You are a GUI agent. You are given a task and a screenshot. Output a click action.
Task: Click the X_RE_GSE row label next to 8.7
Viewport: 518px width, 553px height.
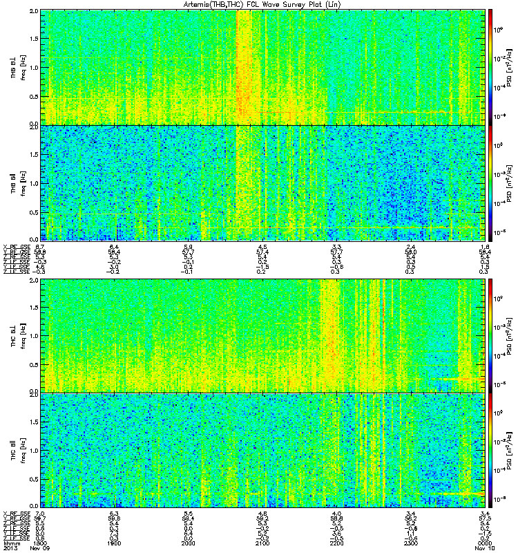pos(17,247)
